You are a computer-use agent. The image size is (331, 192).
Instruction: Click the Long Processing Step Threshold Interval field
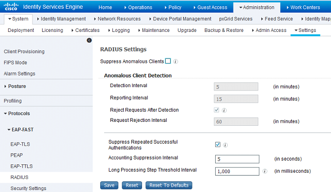[x=237, y=171]
